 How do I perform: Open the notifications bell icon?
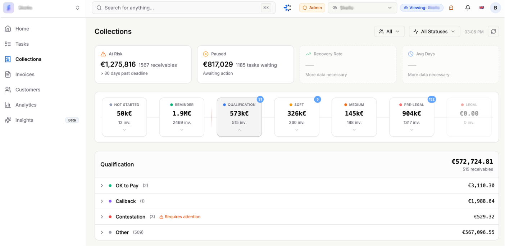tap(468, 8)
